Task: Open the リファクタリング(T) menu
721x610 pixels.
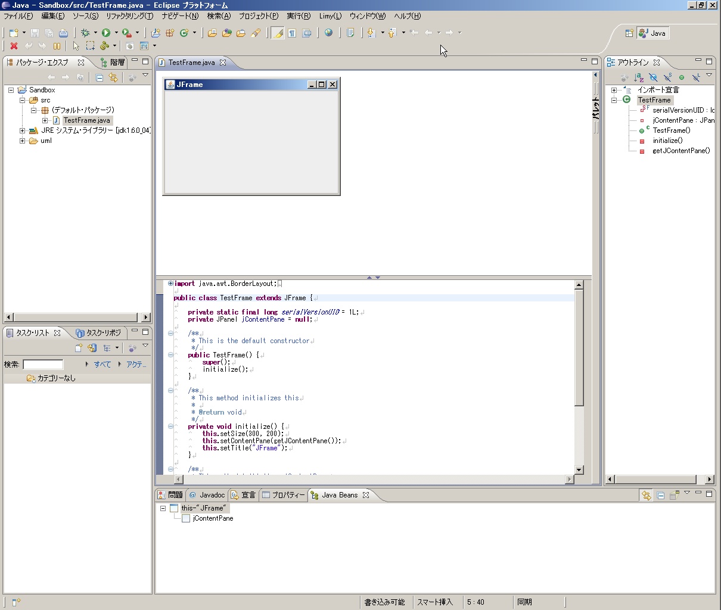Action: click(129, 16)
